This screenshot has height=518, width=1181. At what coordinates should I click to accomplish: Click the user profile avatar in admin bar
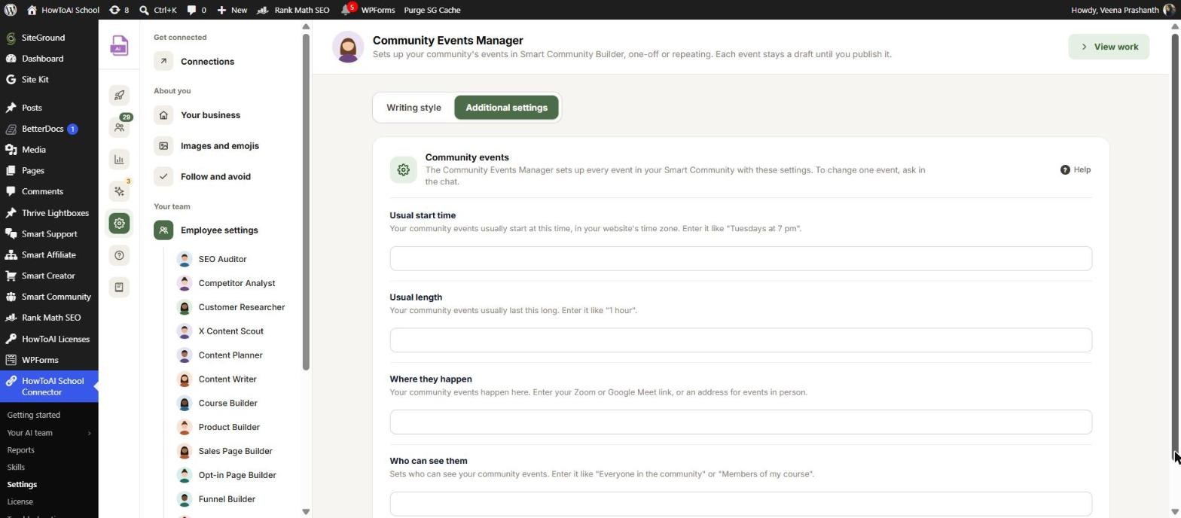point(1169,10)
